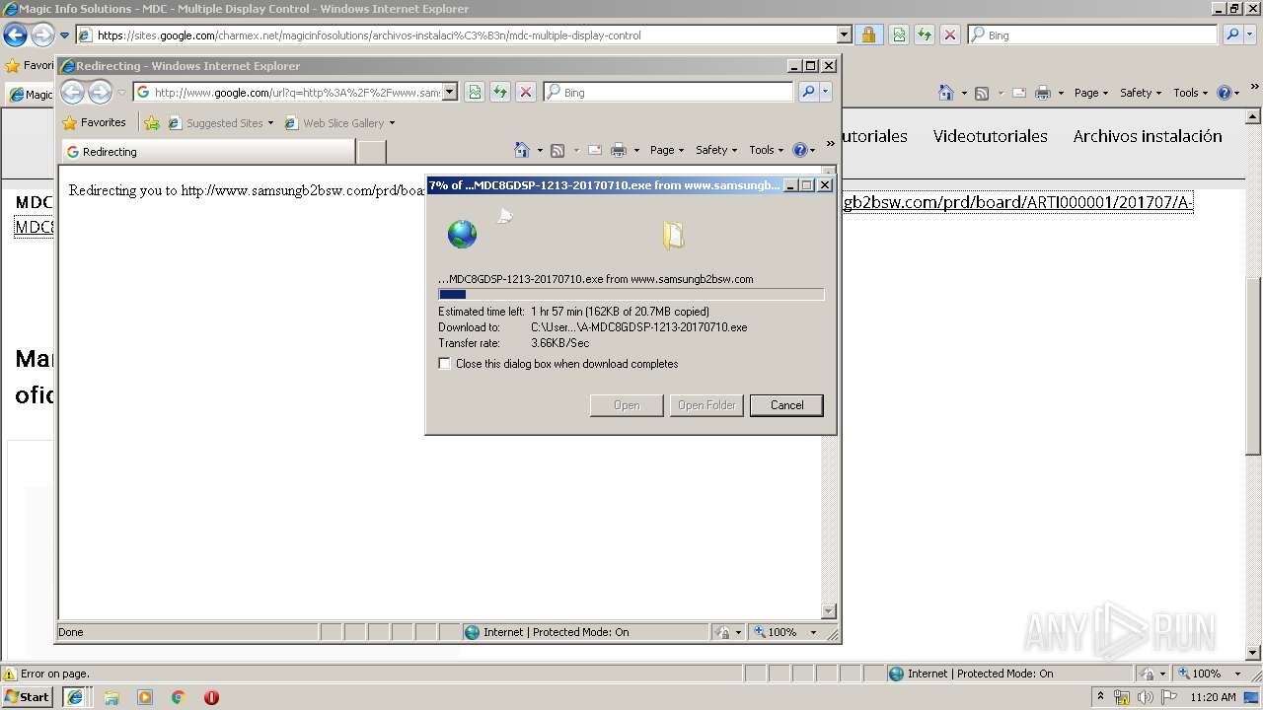Image resolution: width=1263 pixels, height=710 pixels.
Task: Open address bar dropdown in Redirecting window
Action: pyautogui.click(x=450, y=93)
